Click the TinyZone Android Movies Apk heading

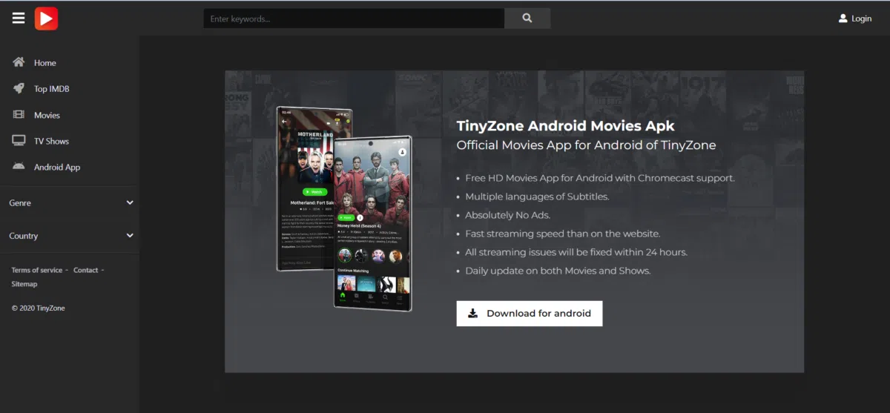point(565,125)
